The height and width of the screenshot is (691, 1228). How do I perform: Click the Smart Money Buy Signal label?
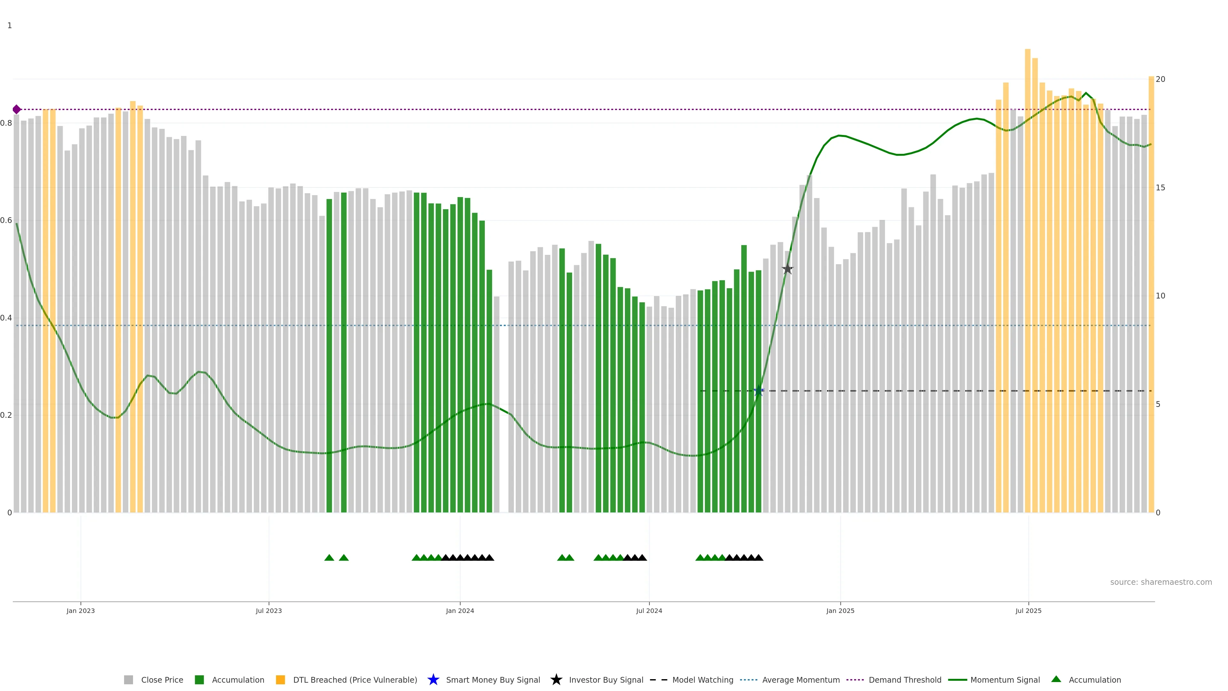click(493, 679)
